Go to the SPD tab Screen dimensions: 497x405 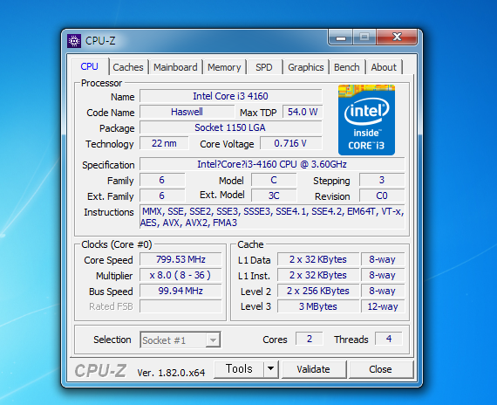point(264,67)
